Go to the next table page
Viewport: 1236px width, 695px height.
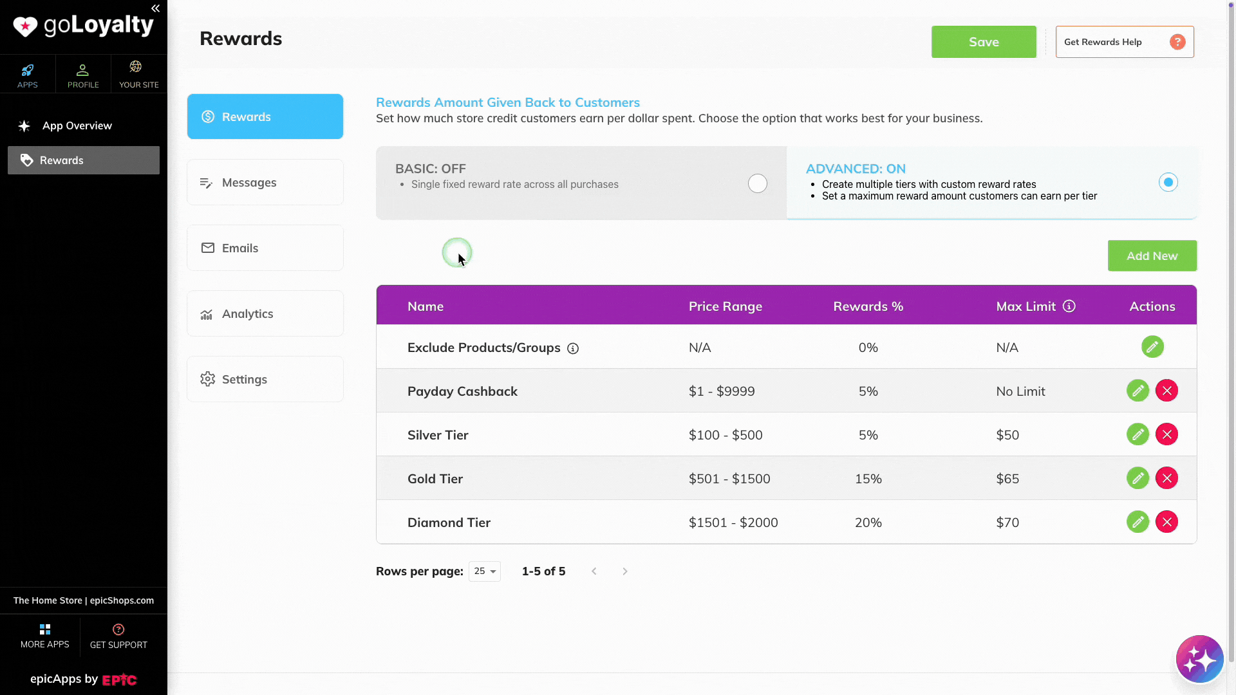[x=625, y=571]
